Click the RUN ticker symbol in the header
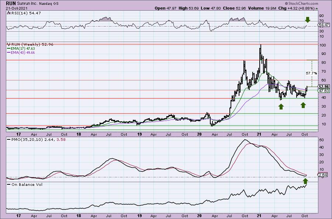 pyautogui.click(x=10, y=4)
